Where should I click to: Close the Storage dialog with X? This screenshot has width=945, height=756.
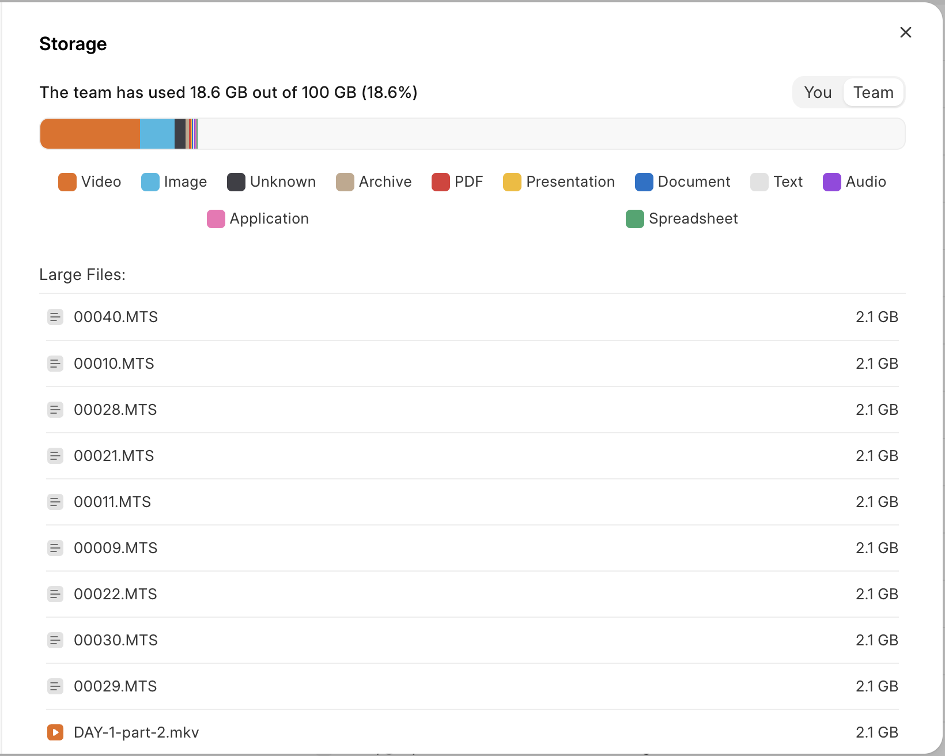pos(905,32)
